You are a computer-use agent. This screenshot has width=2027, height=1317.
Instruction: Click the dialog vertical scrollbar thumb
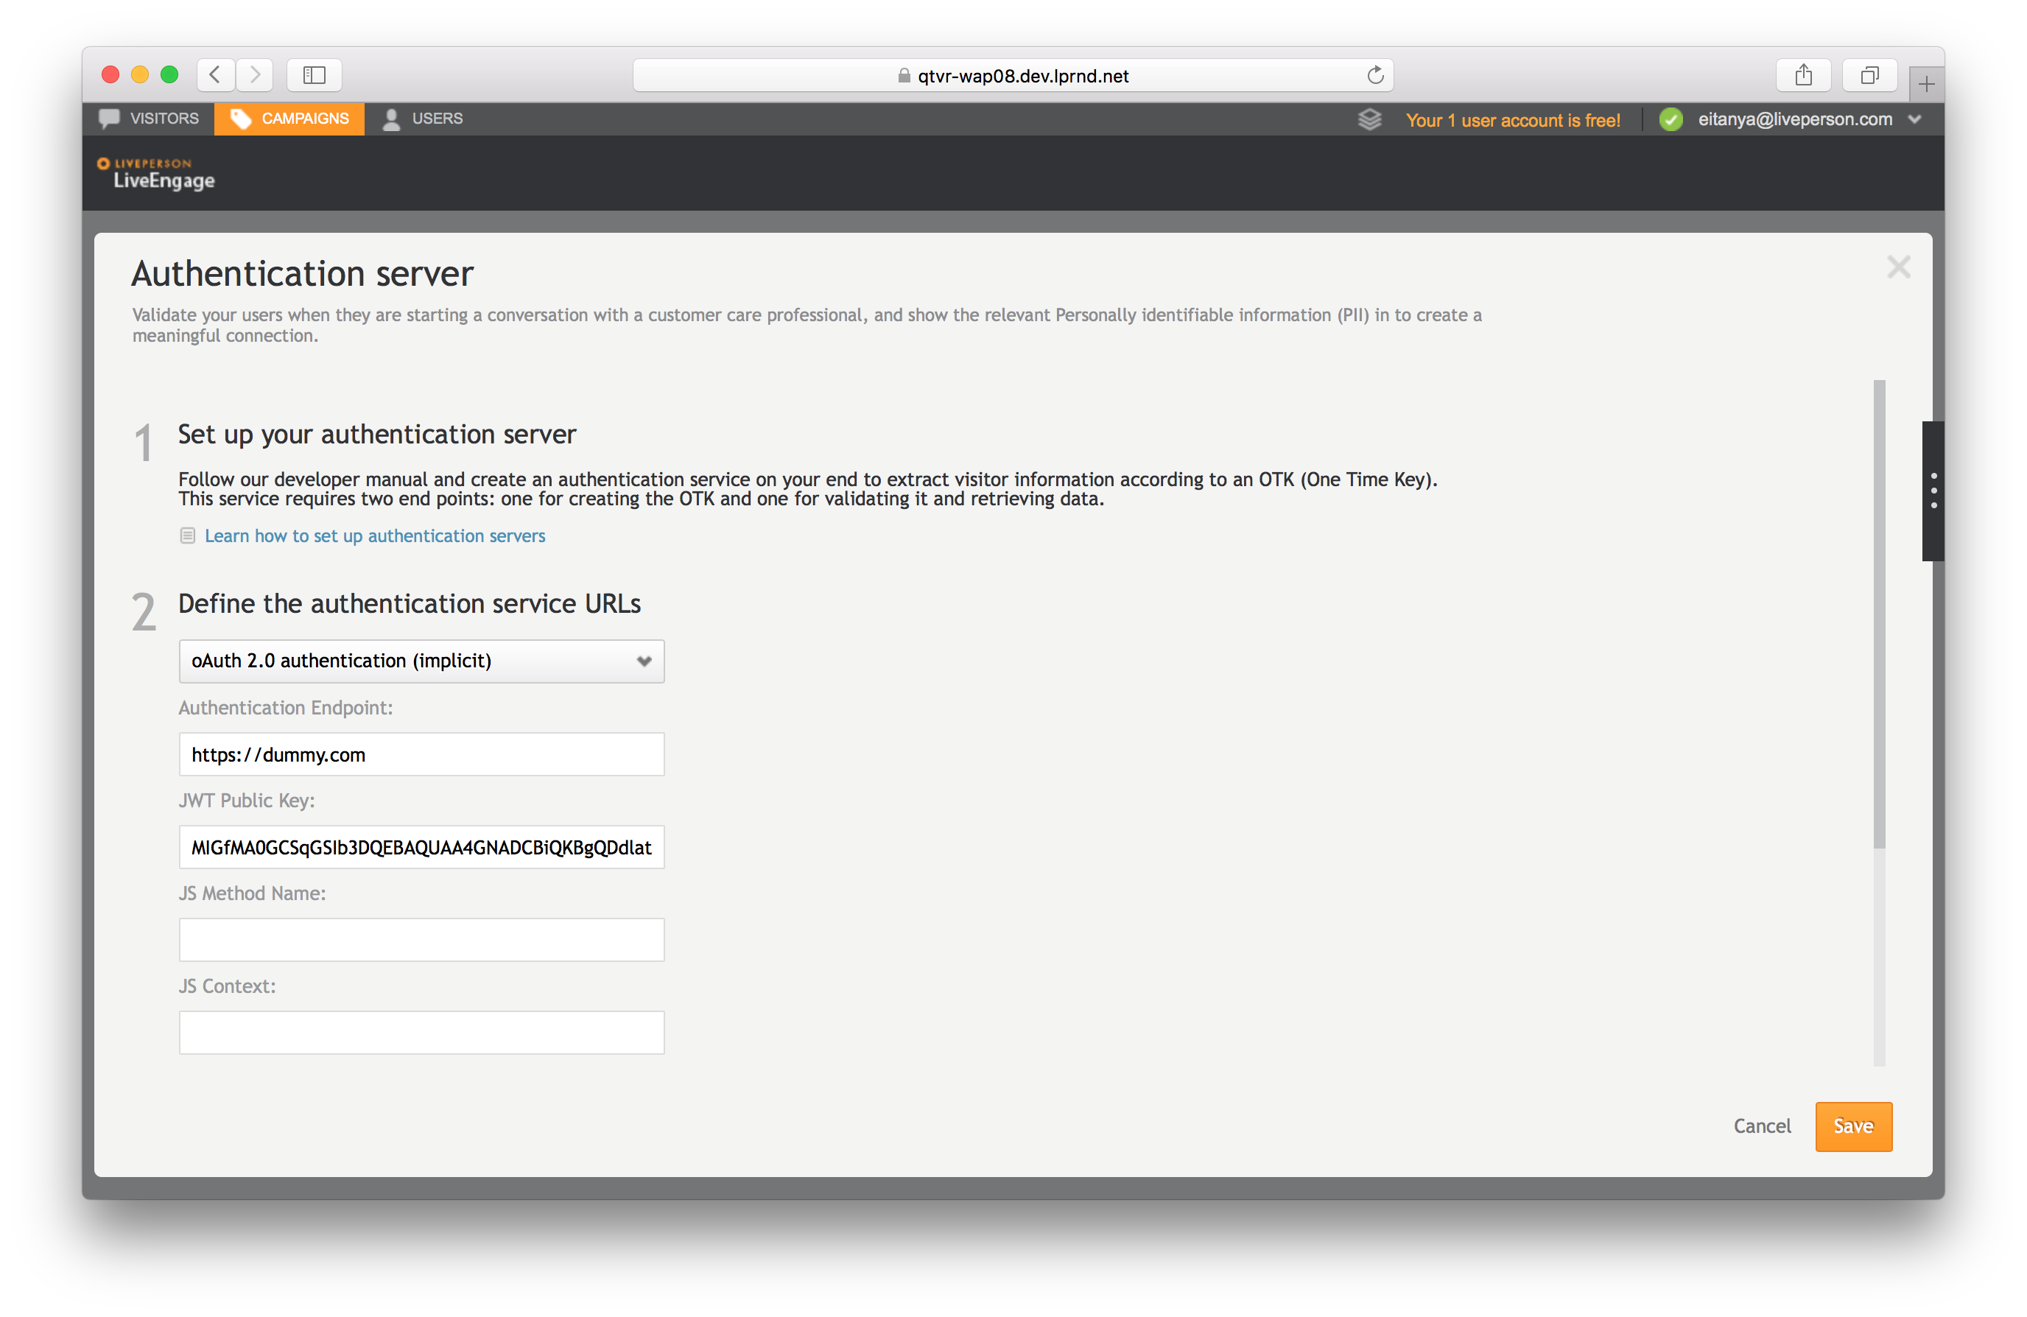1879,614
